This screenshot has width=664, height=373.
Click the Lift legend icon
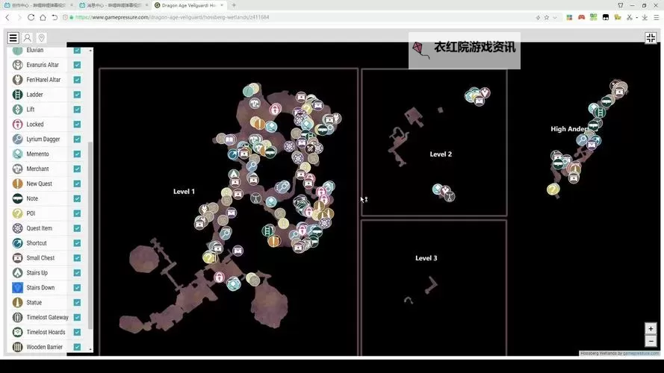[17, 109]
